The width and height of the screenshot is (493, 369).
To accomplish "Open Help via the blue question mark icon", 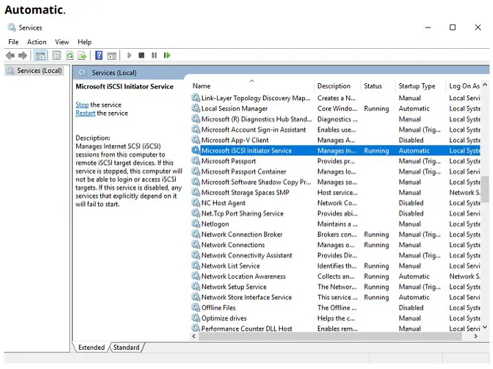I will click(x=99, y=56).
